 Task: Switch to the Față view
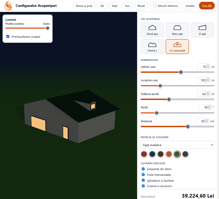tap(114, 6)
